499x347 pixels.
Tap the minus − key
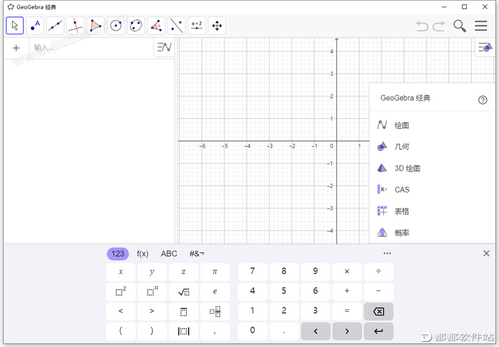379,291
